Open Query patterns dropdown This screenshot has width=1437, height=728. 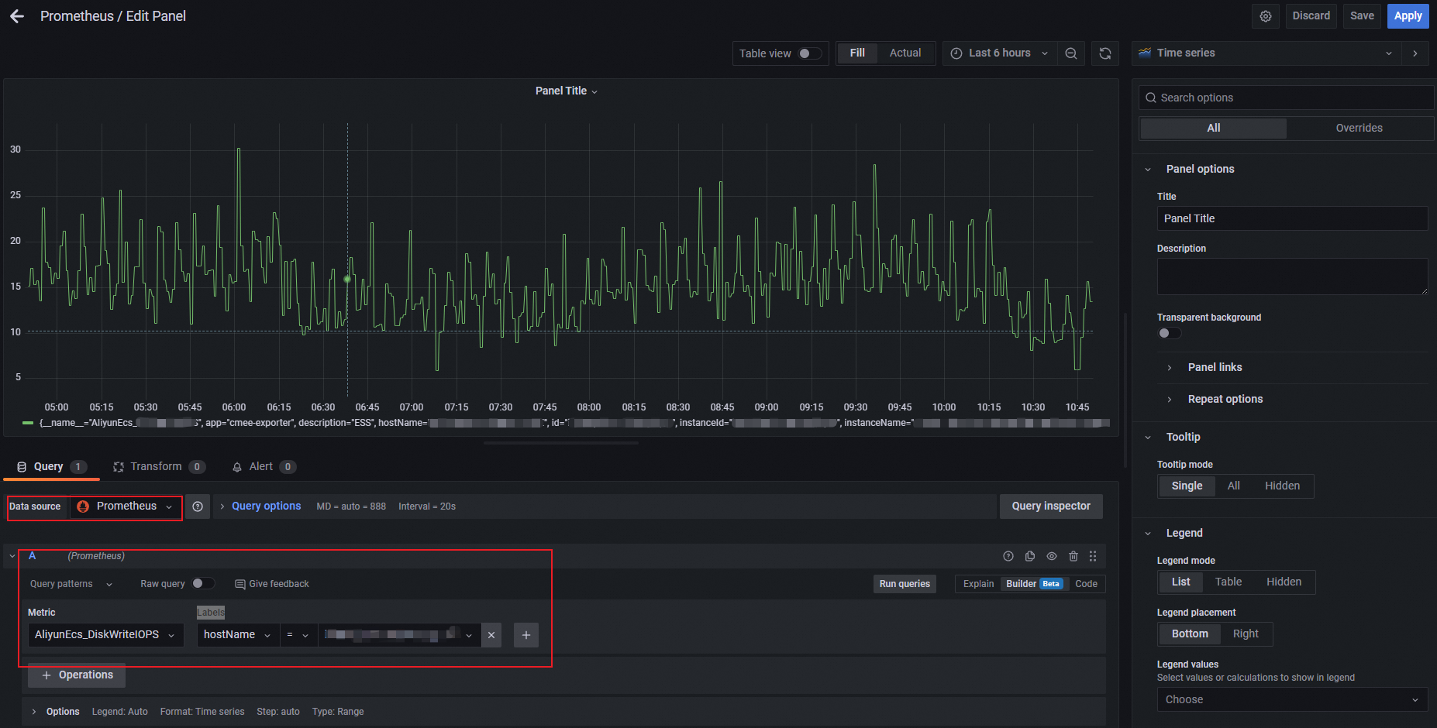click(x=71, y=584)
